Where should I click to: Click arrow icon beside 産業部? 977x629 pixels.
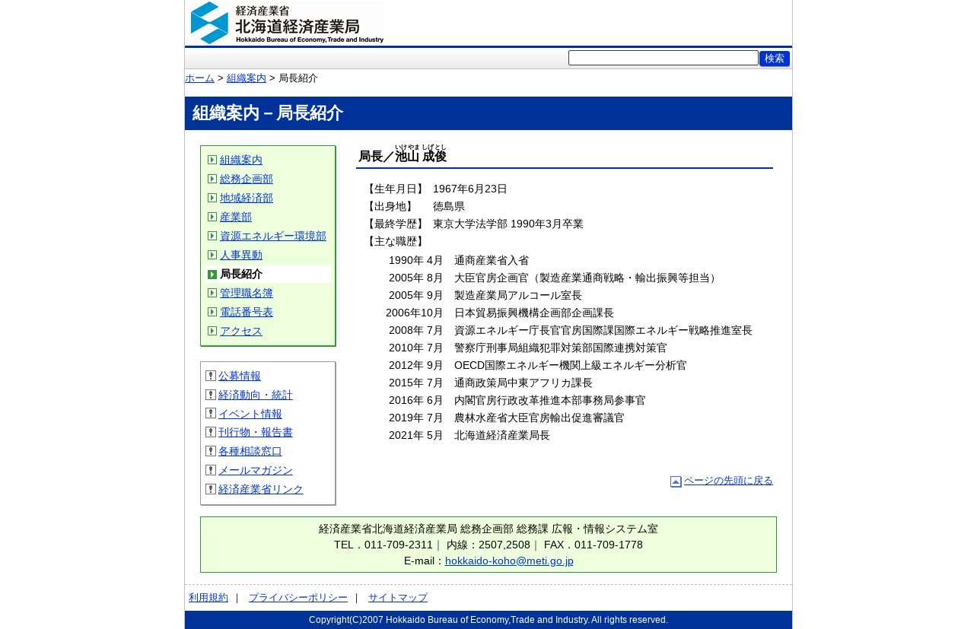[212, 217]
